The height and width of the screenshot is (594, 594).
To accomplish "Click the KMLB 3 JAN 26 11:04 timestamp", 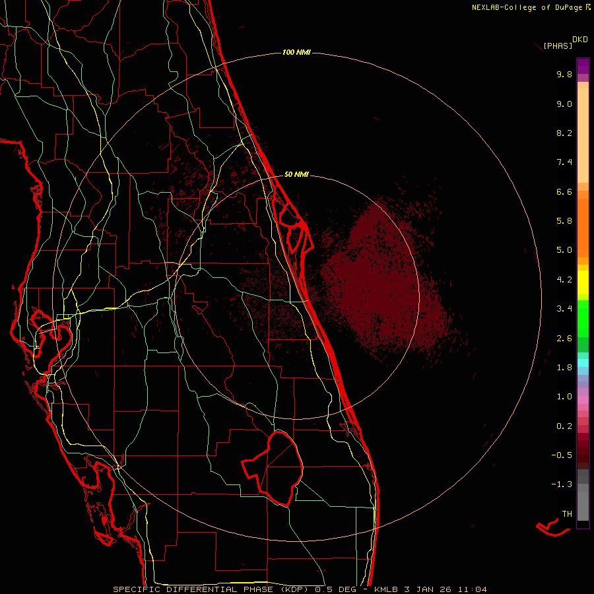I will tap(430, 589).
